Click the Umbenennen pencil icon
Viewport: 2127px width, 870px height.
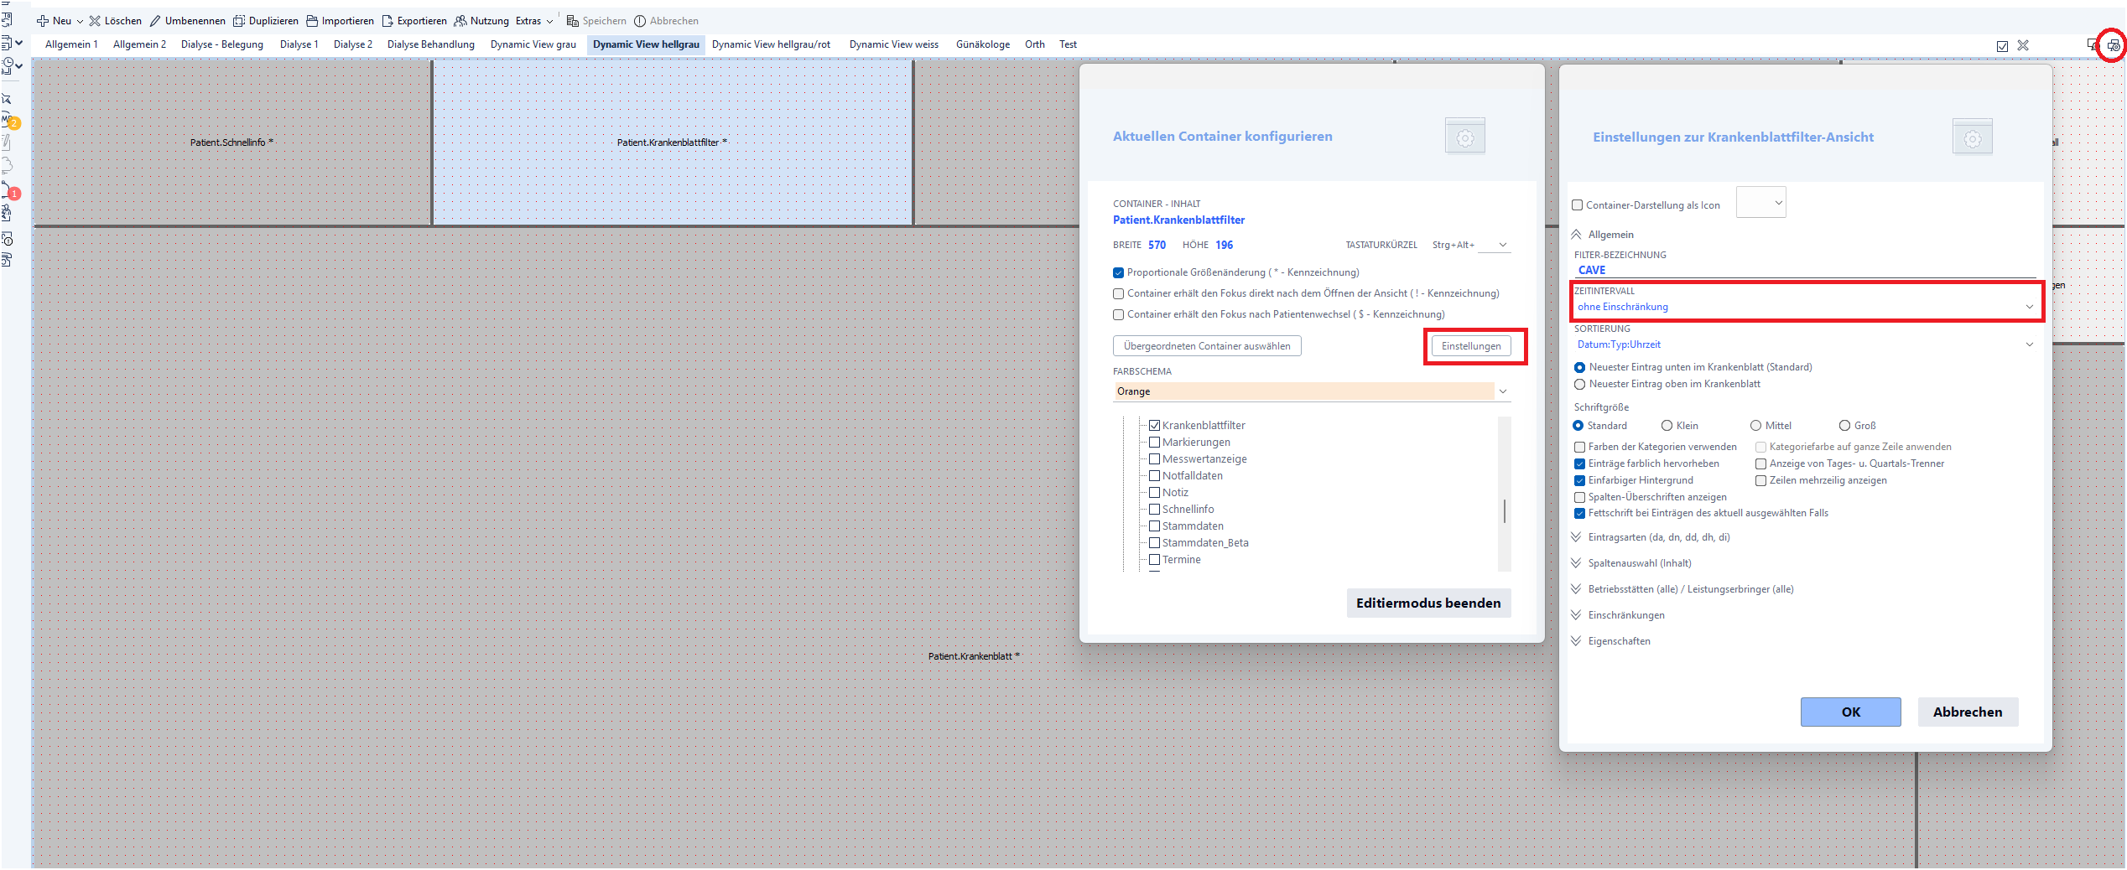tap(155, 21)
